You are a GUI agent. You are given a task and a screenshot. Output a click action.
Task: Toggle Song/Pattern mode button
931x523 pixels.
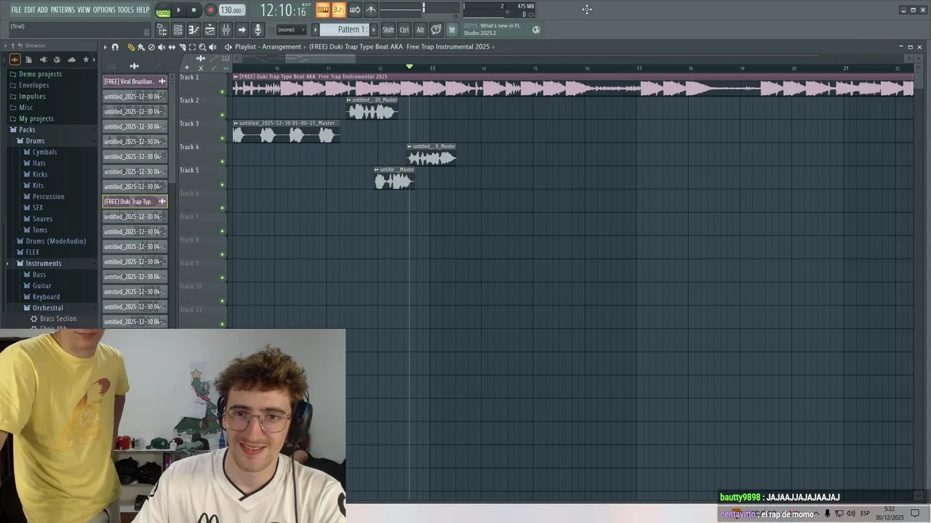click(x=163, y=10)
